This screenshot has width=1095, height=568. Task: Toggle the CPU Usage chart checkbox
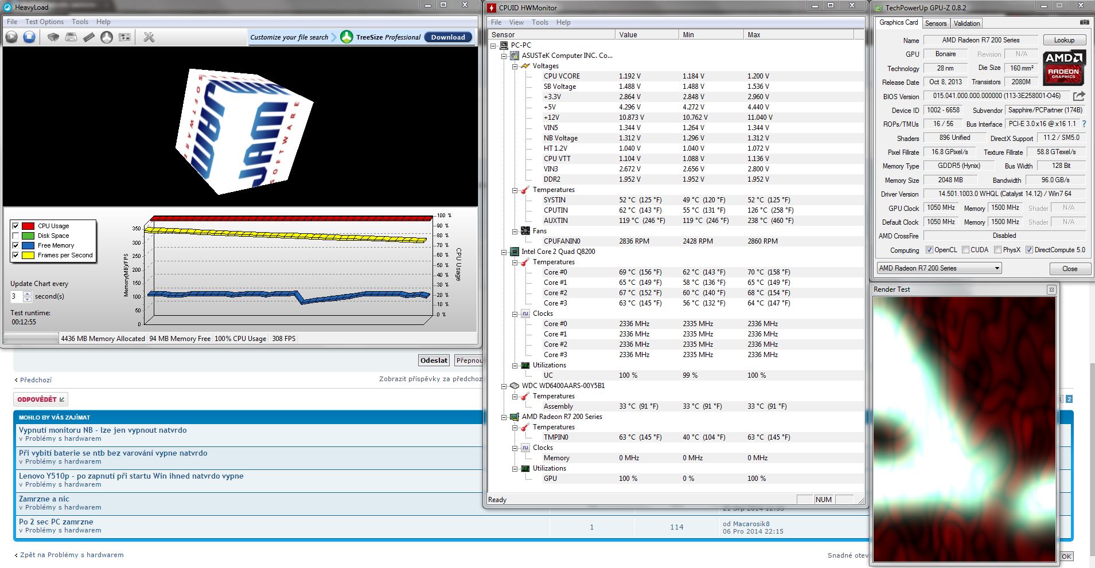click(15, 226)
